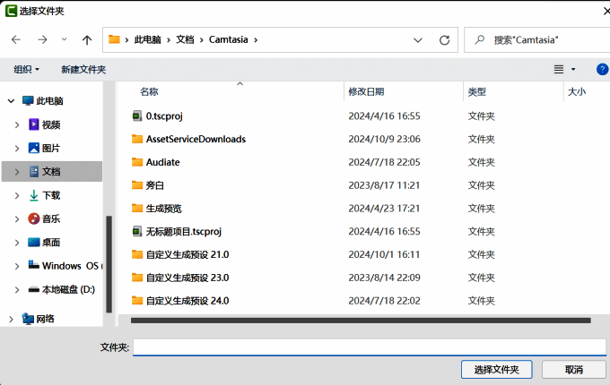Create a folder with 新建文件夹
Viewport: 610px width, 385px height.
(83, 70)
